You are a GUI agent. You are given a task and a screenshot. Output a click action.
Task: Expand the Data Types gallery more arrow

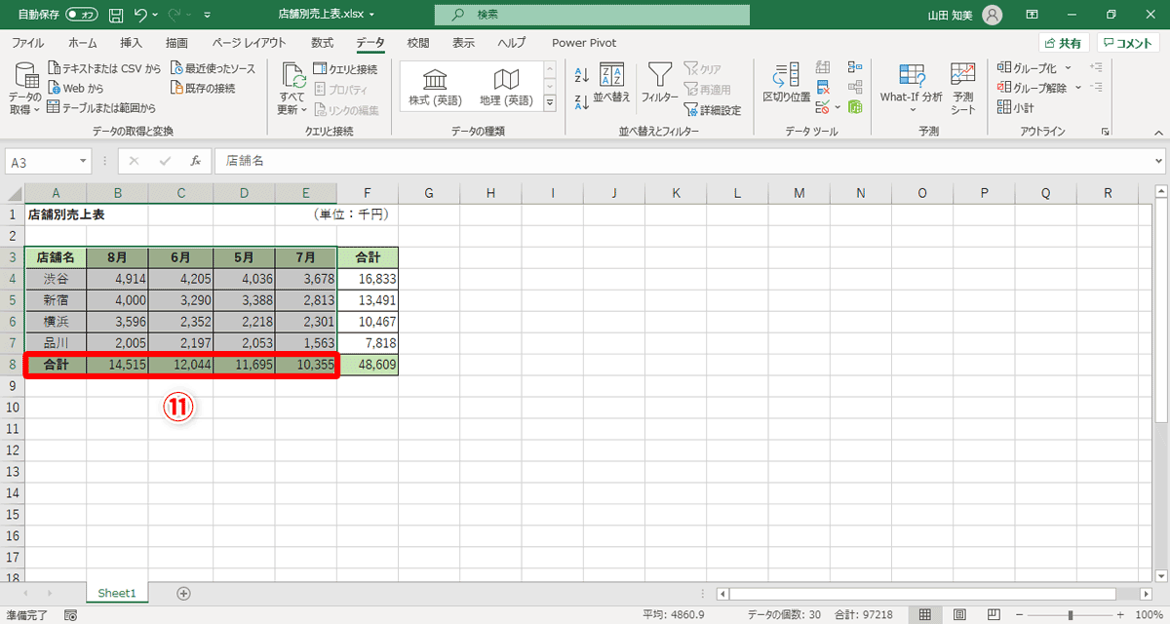pos(549,102)
